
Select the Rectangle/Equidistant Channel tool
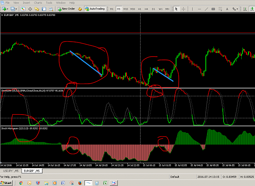213,9
